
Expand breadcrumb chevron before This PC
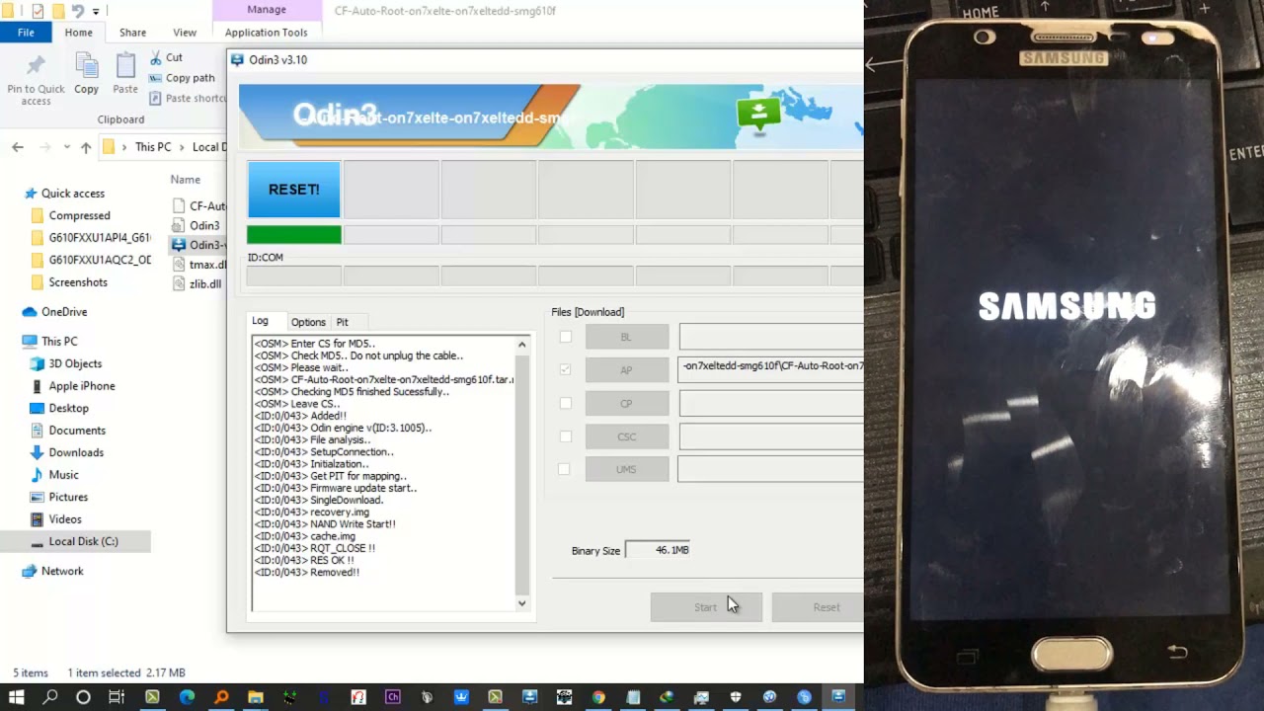pos(125,147)
